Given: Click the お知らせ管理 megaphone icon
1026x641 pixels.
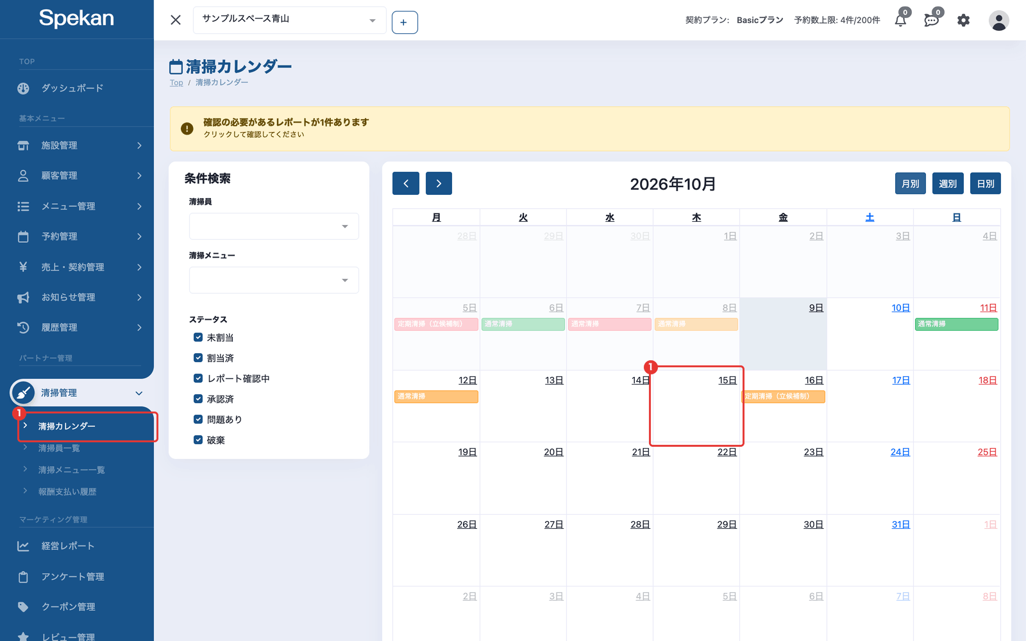Looking at the screenshot, I should point(23,297).
